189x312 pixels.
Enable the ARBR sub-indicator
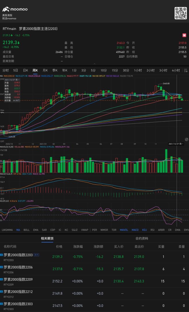pos(161,230)
